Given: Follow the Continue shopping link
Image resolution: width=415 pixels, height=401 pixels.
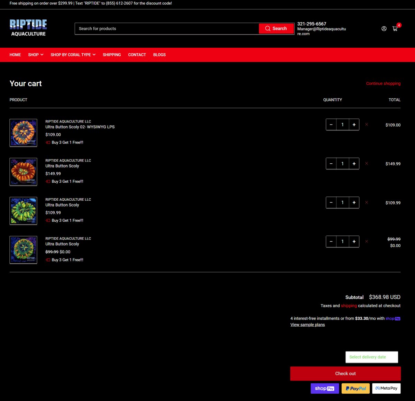Looking at the screenshot, I should click(x=383, y=83).
